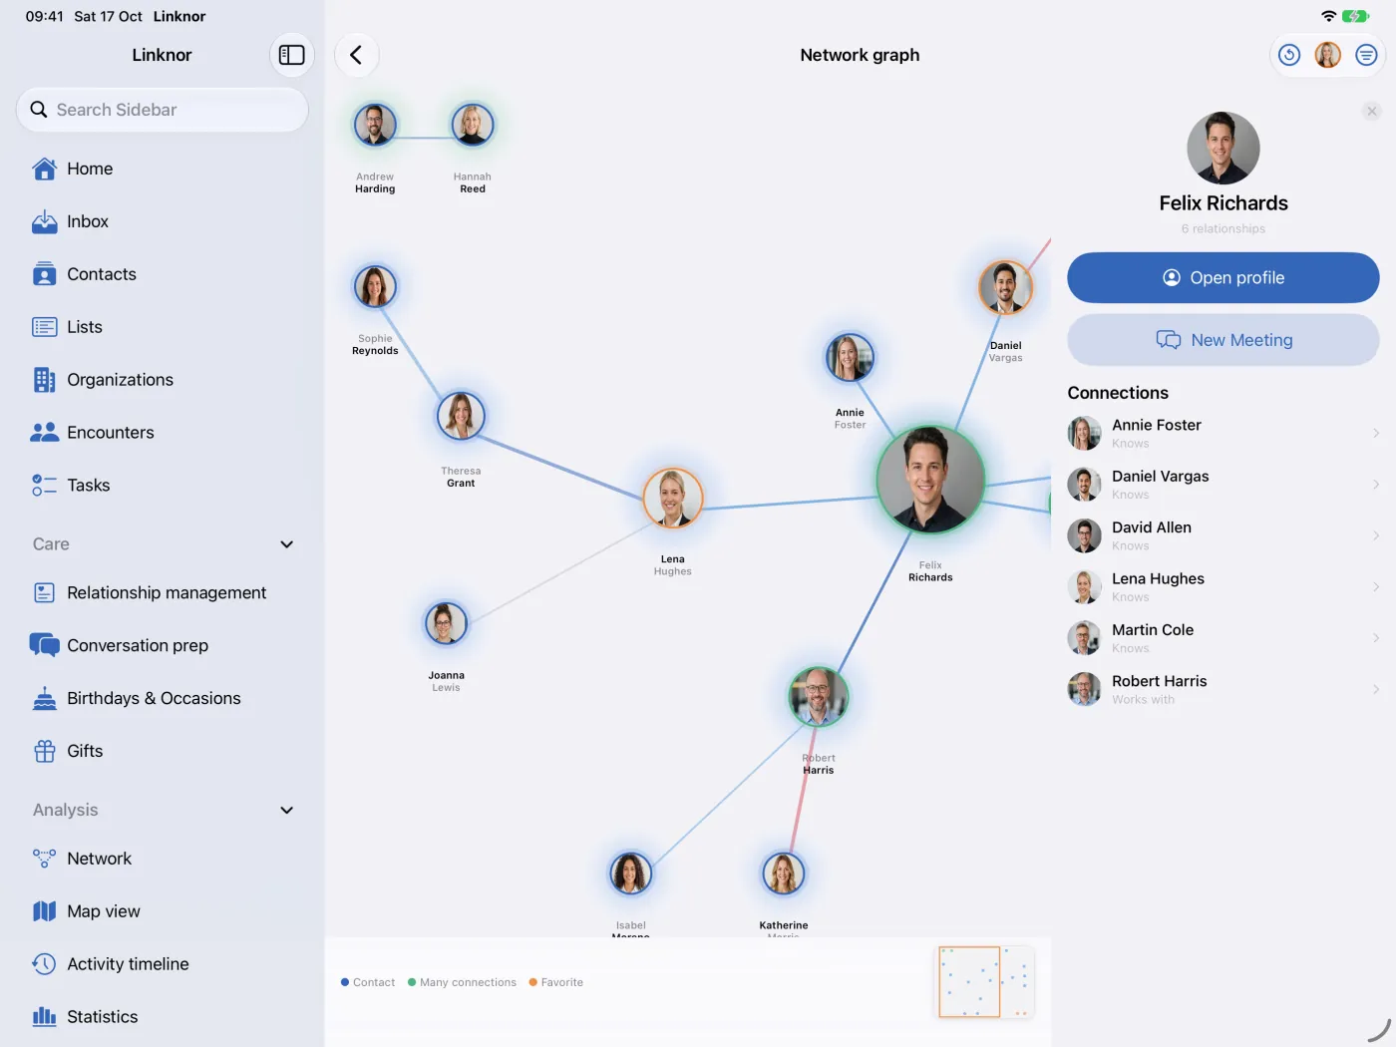The width and height of the screenshot is (1396, 1047).
Task: Select Andrew Harding node in graph
Action: pyautogui.click(x=375, y=125)
